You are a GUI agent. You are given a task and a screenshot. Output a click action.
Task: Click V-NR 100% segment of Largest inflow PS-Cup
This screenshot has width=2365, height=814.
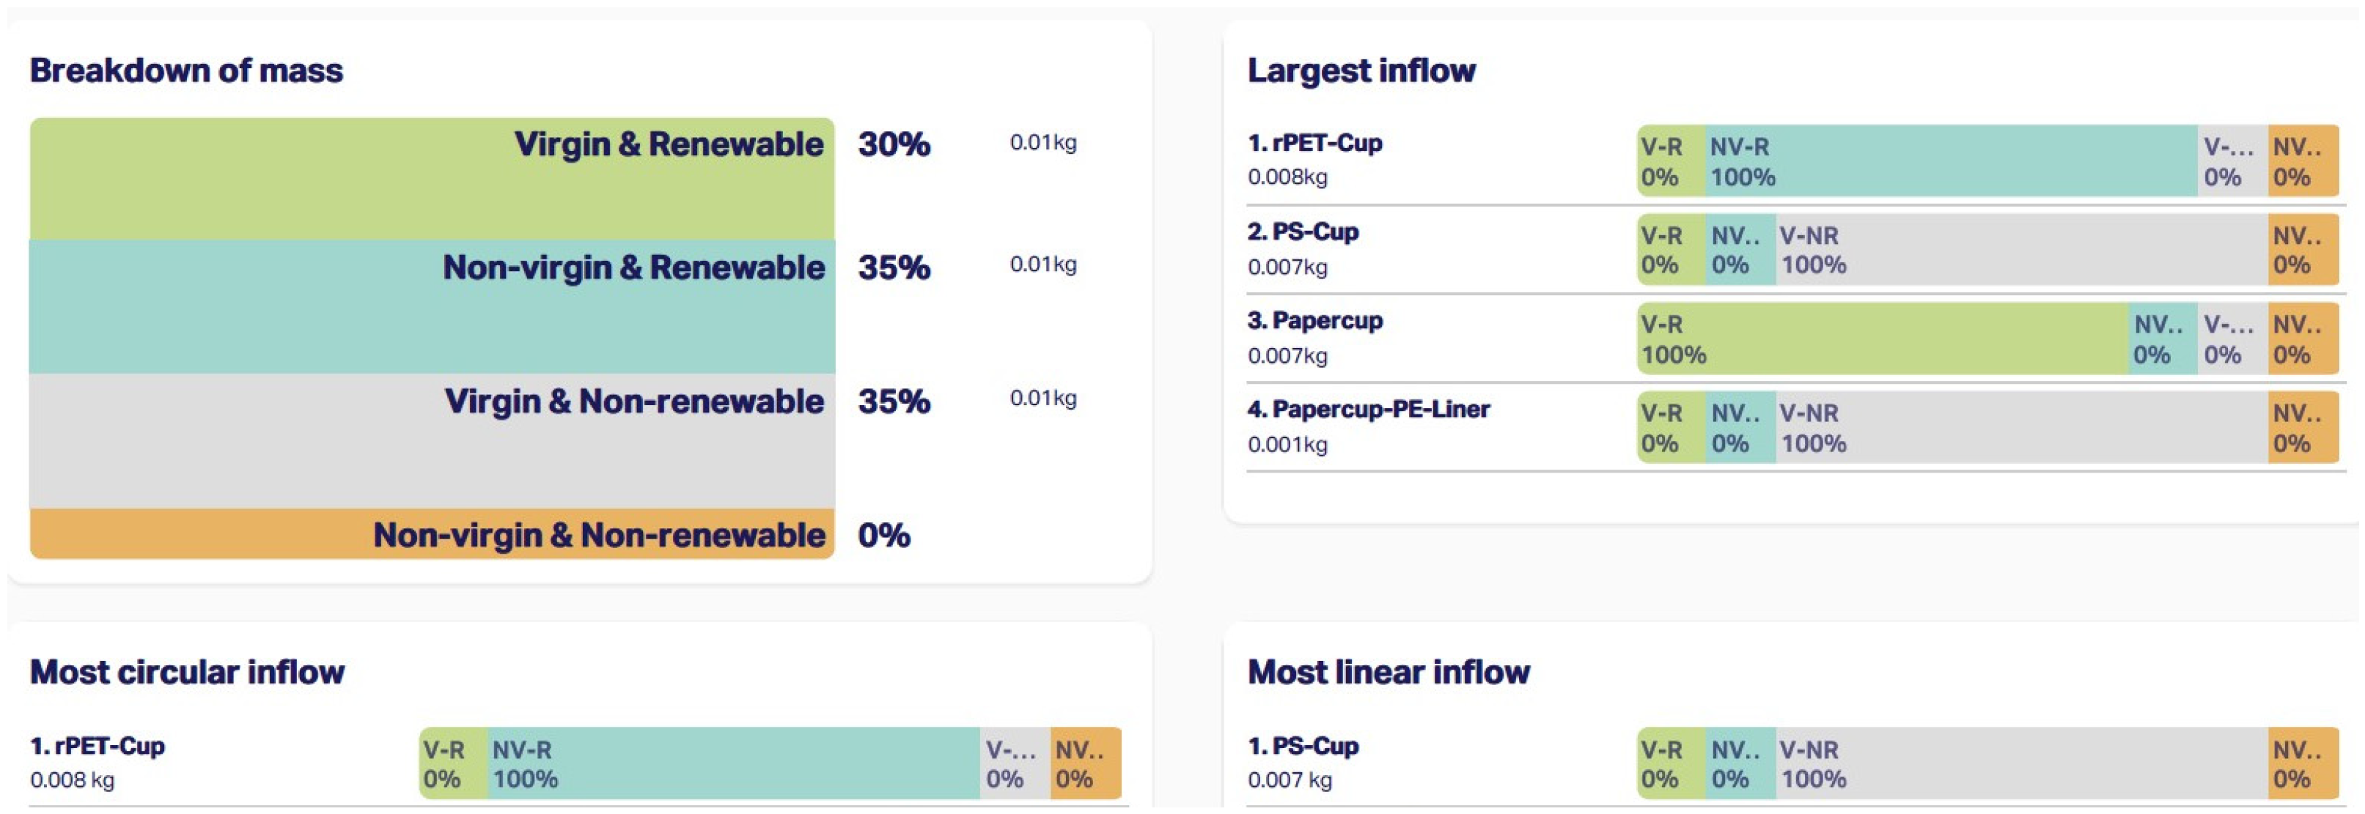pos(2020,250)
